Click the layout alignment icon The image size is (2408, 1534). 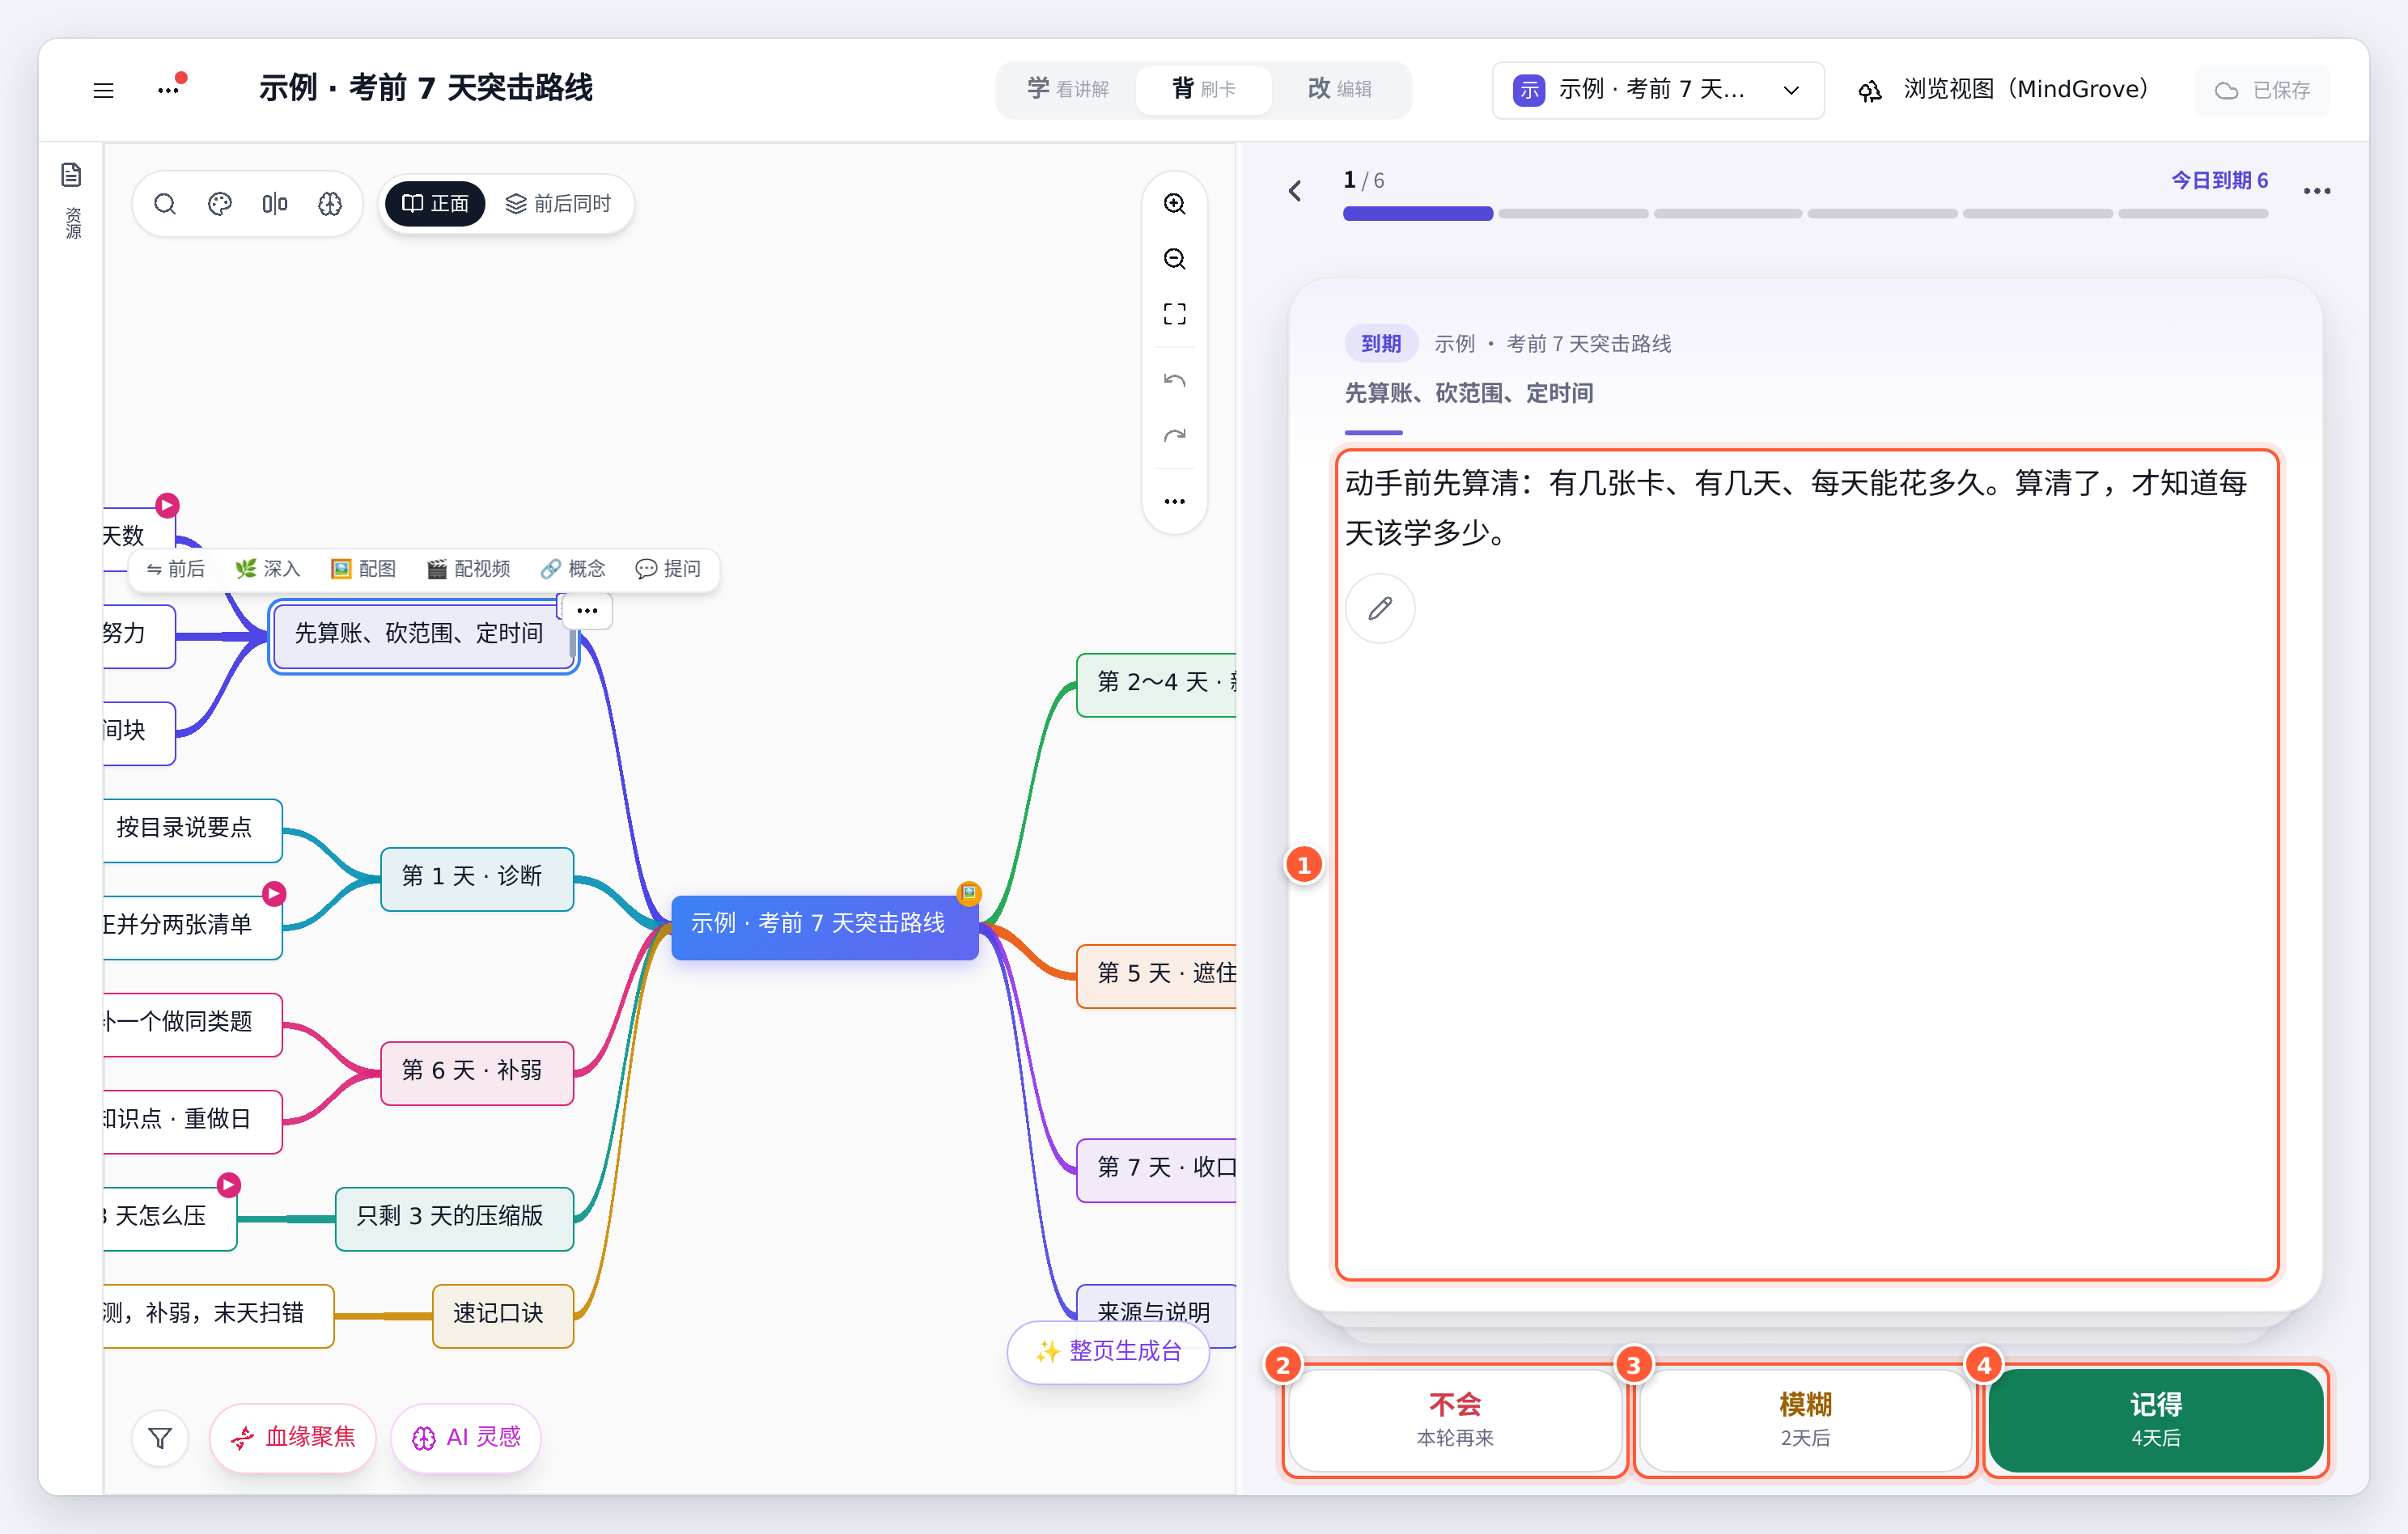275,204
